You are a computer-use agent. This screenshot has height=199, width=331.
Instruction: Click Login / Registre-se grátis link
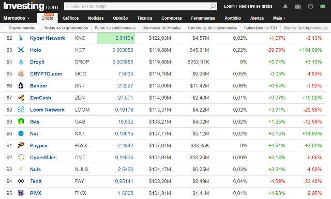[x=248, y=6]
